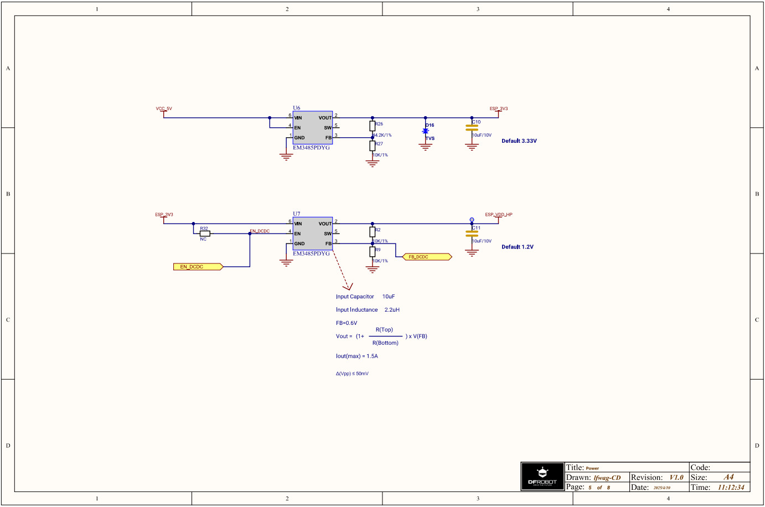Click the 'Revision: V1.0' field
The width and height of the screenshot is (765, 507).
(659, 477)
